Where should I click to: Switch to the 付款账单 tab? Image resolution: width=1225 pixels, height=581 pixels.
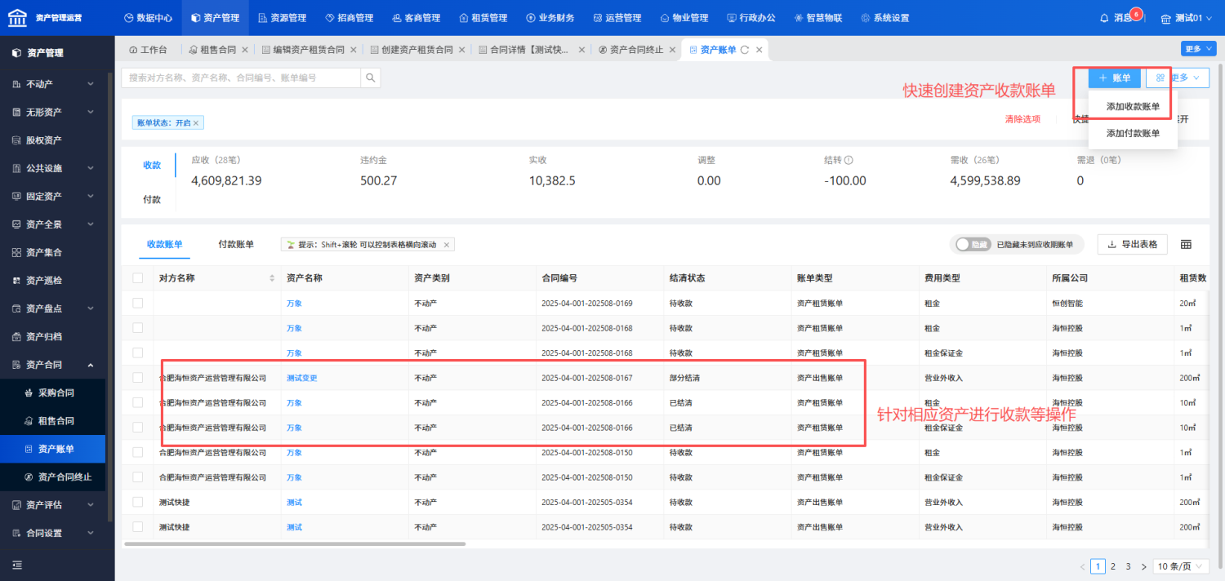(x=236, y=244)
